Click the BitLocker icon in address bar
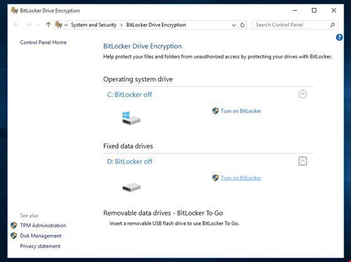Image resolution: width=351 pixels, height=262 pixels. pos(58,25)
